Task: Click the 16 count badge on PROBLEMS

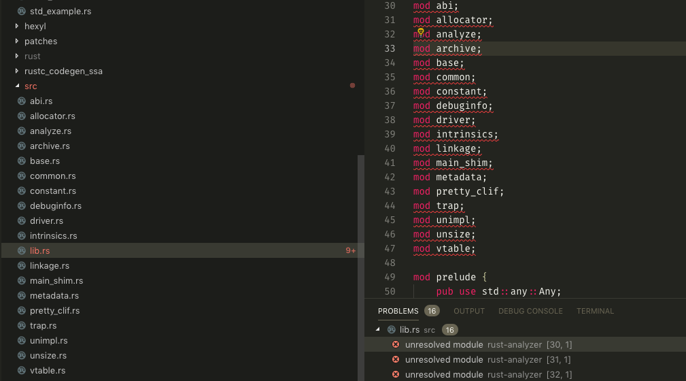Action: [432, 311]
